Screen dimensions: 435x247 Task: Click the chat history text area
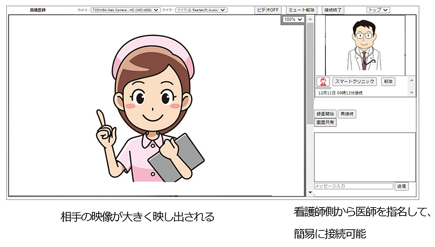click(x=365, y=157)
